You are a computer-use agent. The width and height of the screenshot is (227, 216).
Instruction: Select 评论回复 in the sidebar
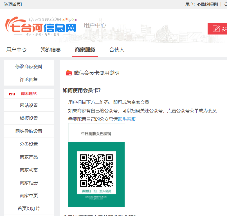[x=29, y=79]
